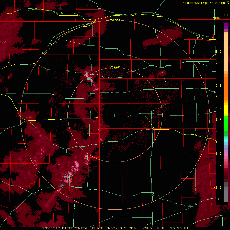Select the cyan segment of the color bar
Image resolution: width=230 pixels, height=230 pixels.
[x=226, y=141]
